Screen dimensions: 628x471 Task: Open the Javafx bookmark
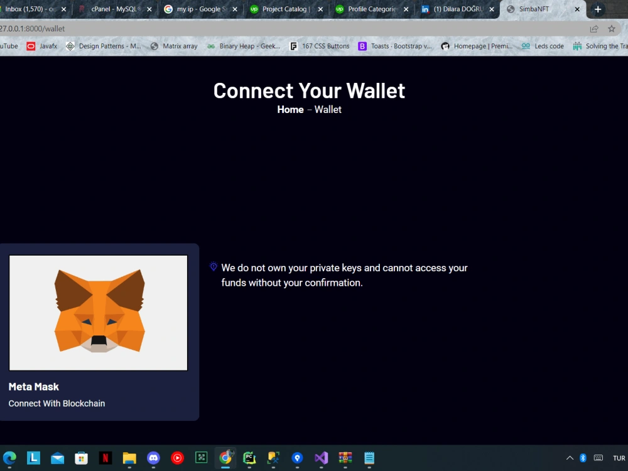click(x=42, y=46)
